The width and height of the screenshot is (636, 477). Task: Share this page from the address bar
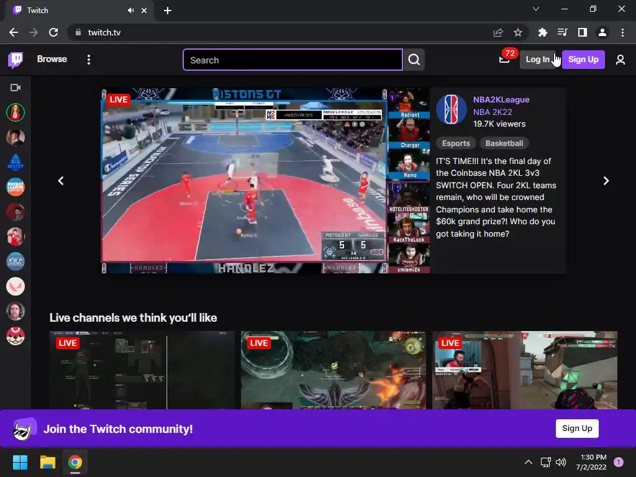[498, 32]
